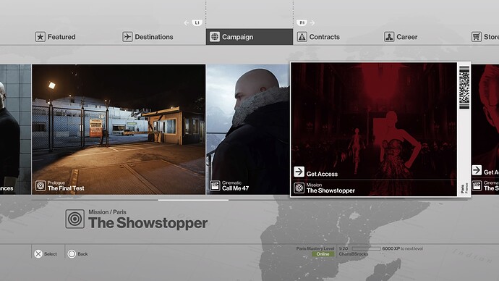
Task: Click The Final Test title text
Action: (66, 188)
